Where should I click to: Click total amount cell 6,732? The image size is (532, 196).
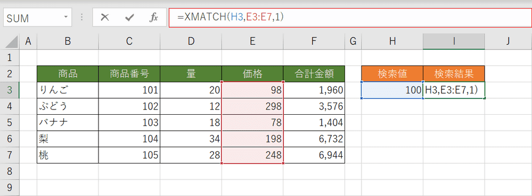(x=314, y=139)
